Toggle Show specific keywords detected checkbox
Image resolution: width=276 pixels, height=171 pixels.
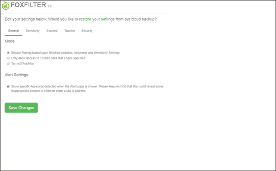(8, 87)
